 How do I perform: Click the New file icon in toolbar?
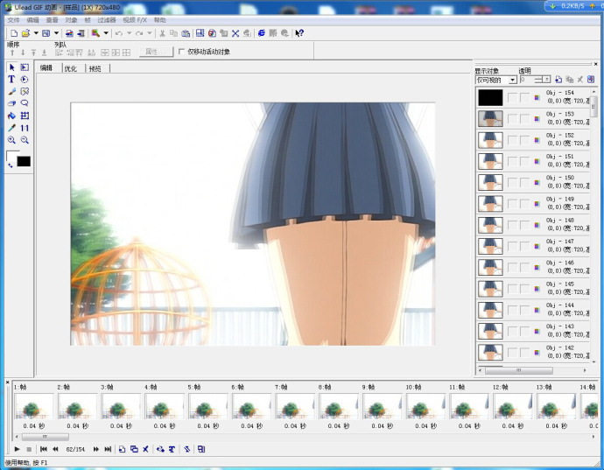click(x=14, y=33)
